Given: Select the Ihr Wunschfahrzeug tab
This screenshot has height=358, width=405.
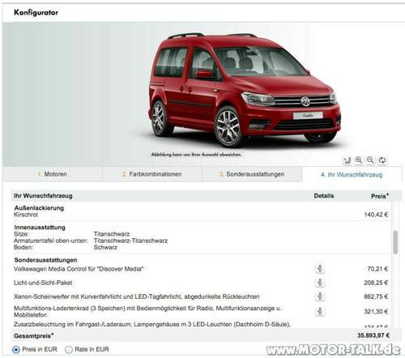Looking at the screenshot, I should (x=352, y=174).
